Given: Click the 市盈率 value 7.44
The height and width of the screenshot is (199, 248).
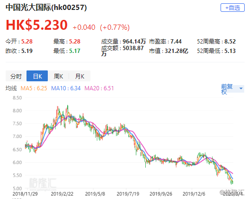Looking at the screenshot, I should (x=176, y=42).
